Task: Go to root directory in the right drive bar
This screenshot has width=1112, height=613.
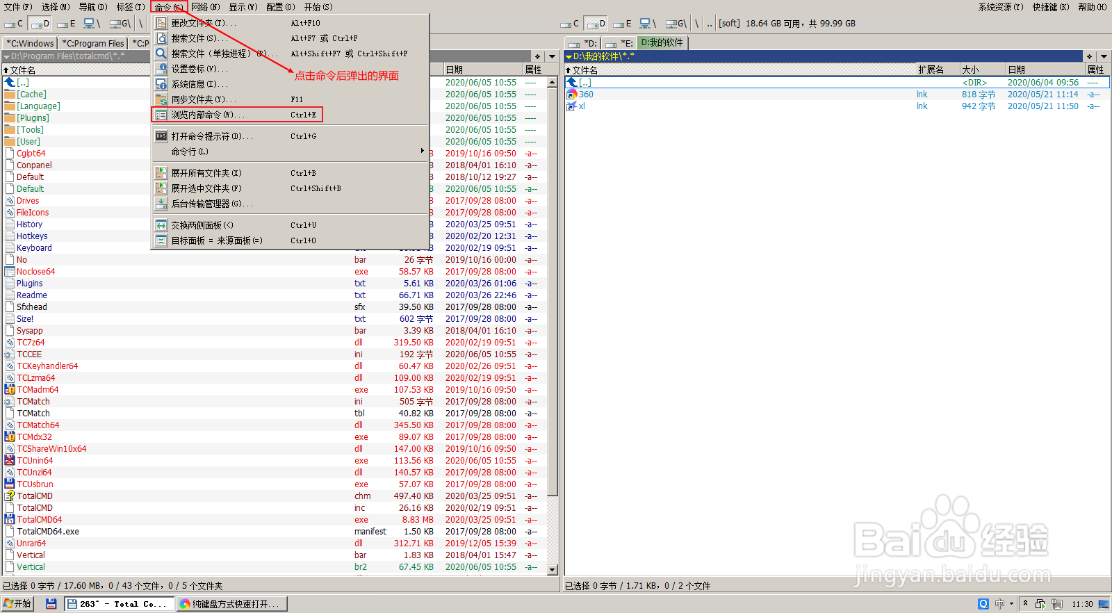Action: (x=697, y=24)
